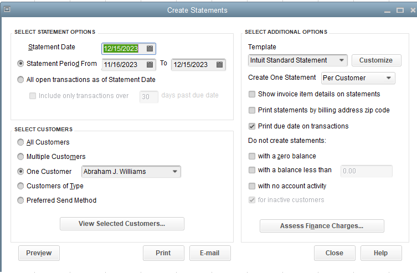
Task: Enable Show invoice item details on statements
Action: click(x=253, y=94)
